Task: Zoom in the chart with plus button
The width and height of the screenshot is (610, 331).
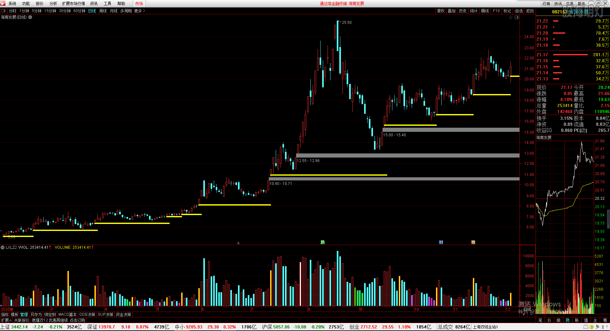Action: coord(524,314)
